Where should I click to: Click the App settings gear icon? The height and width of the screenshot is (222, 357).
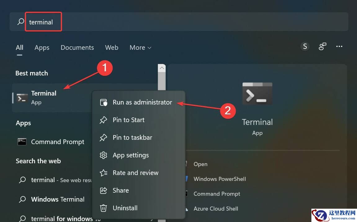(104, 155)
